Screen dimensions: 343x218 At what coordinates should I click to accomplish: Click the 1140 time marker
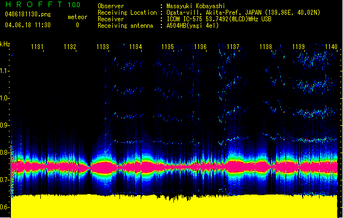click(x=331, y=47)
